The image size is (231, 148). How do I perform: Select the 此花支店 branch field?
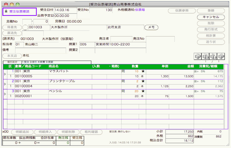[125, 27]
